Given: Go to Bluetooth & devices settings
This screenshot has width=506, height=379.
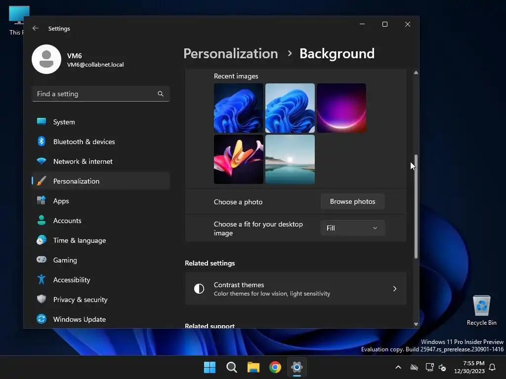Looking at the screenshot, I should tap(101, 142).
